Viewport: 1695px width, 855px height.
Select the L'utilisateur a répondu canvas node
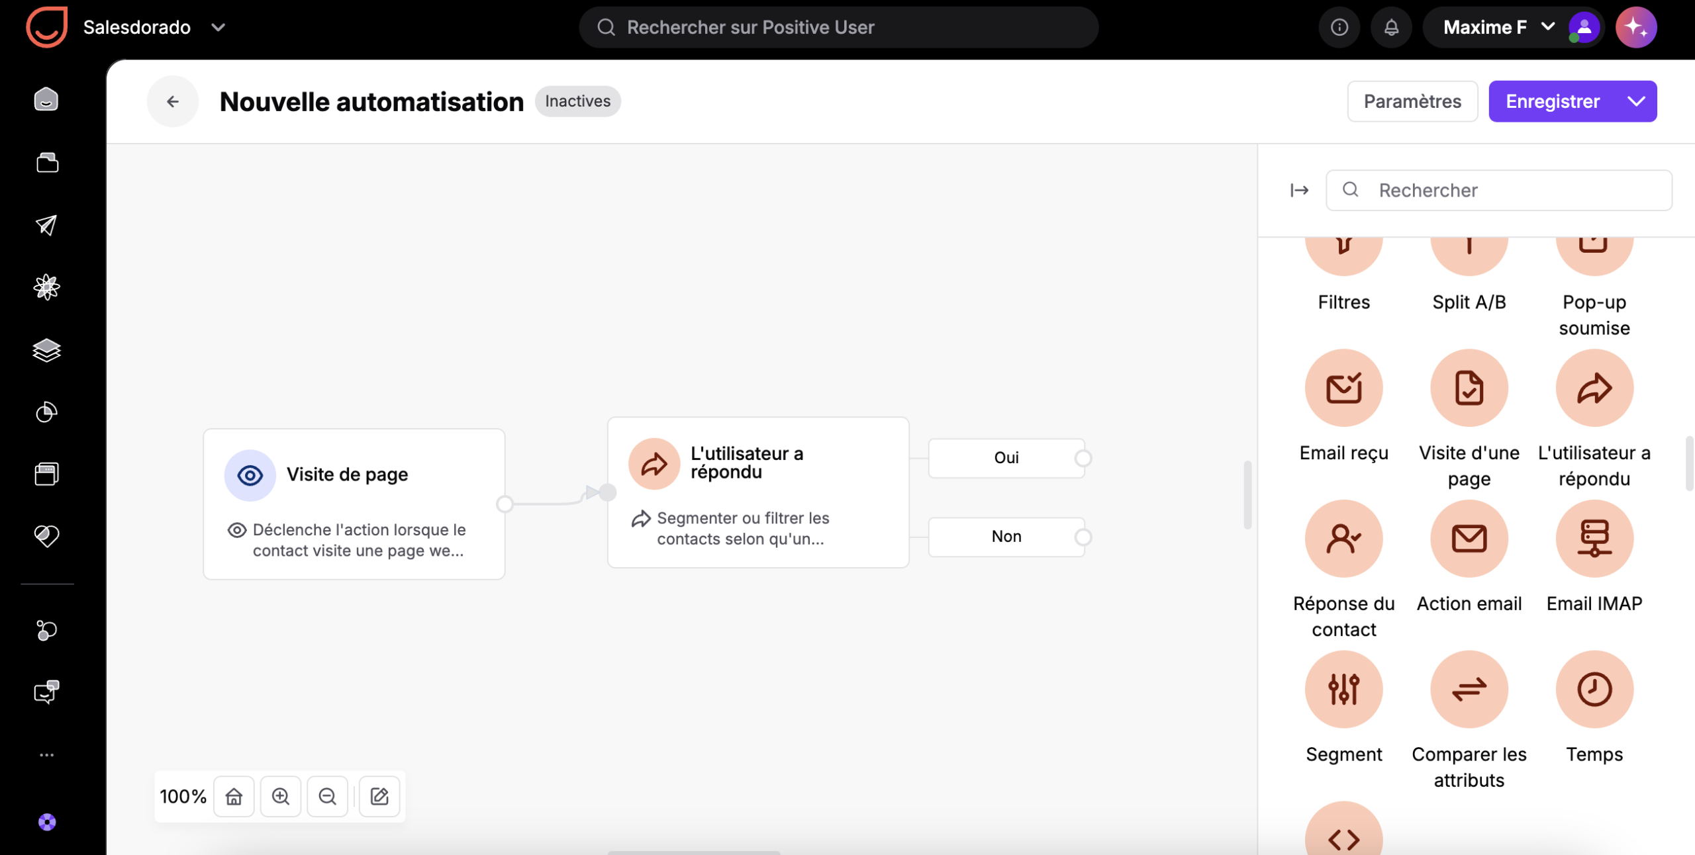coord(758,492)
